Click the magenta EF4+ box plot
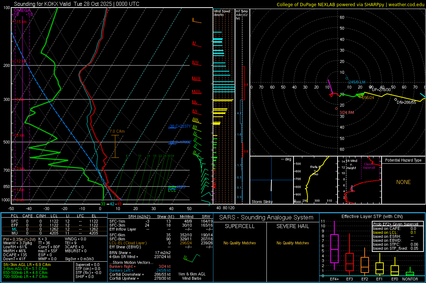Image resolution: width=426 pixels, height=283 pixels. [x=334, y=248]
